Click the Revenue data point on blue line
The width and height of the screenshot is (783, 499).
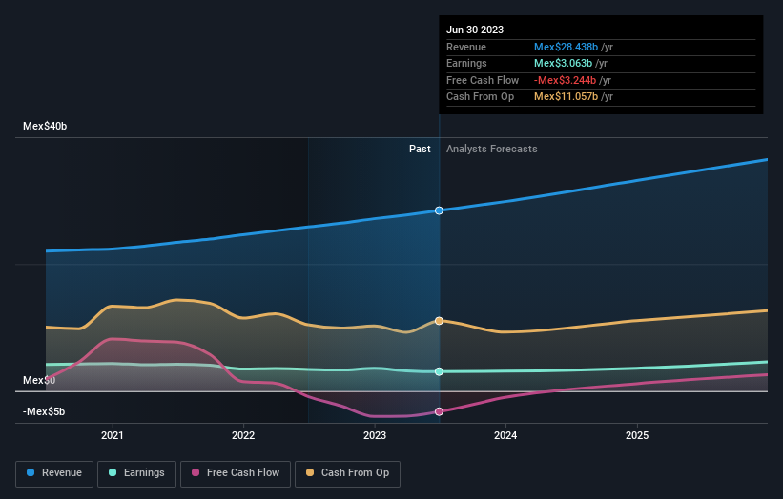(439, 210)
